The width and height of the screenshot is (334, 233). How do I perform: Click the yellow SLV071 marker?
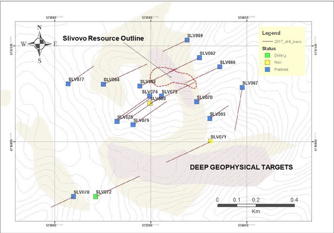coord(210,141)
